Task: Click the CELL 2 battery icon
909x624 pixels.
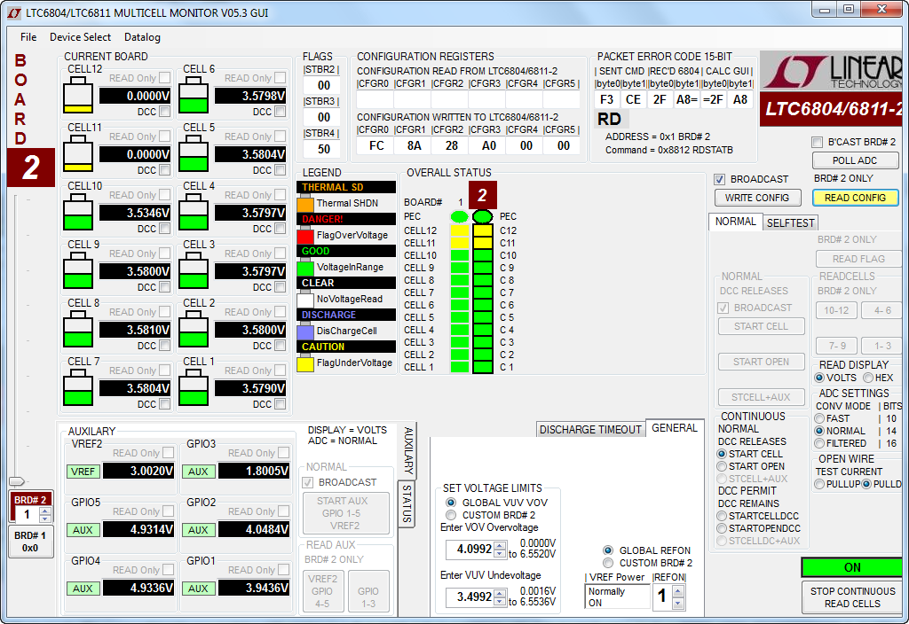Action: coord(194,330)
